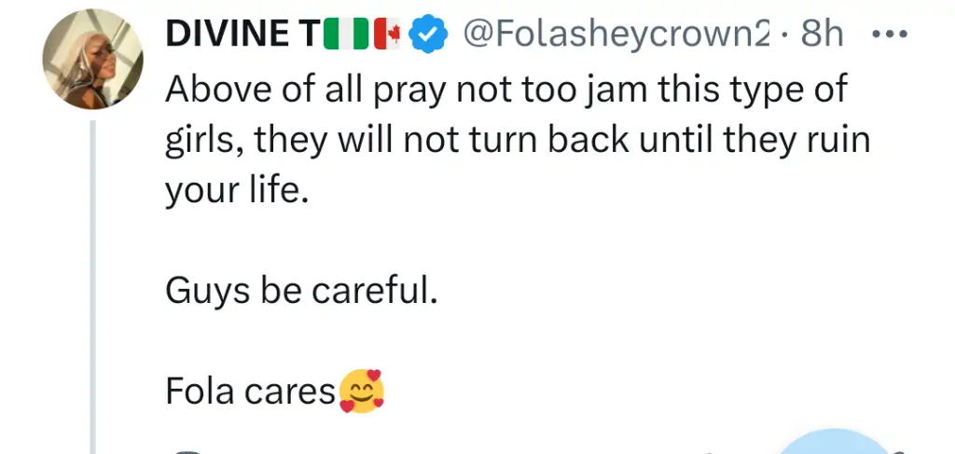Click the blue verified checkmark badge
The height and width of the screenshot is (454, 955).
(427, 36)
